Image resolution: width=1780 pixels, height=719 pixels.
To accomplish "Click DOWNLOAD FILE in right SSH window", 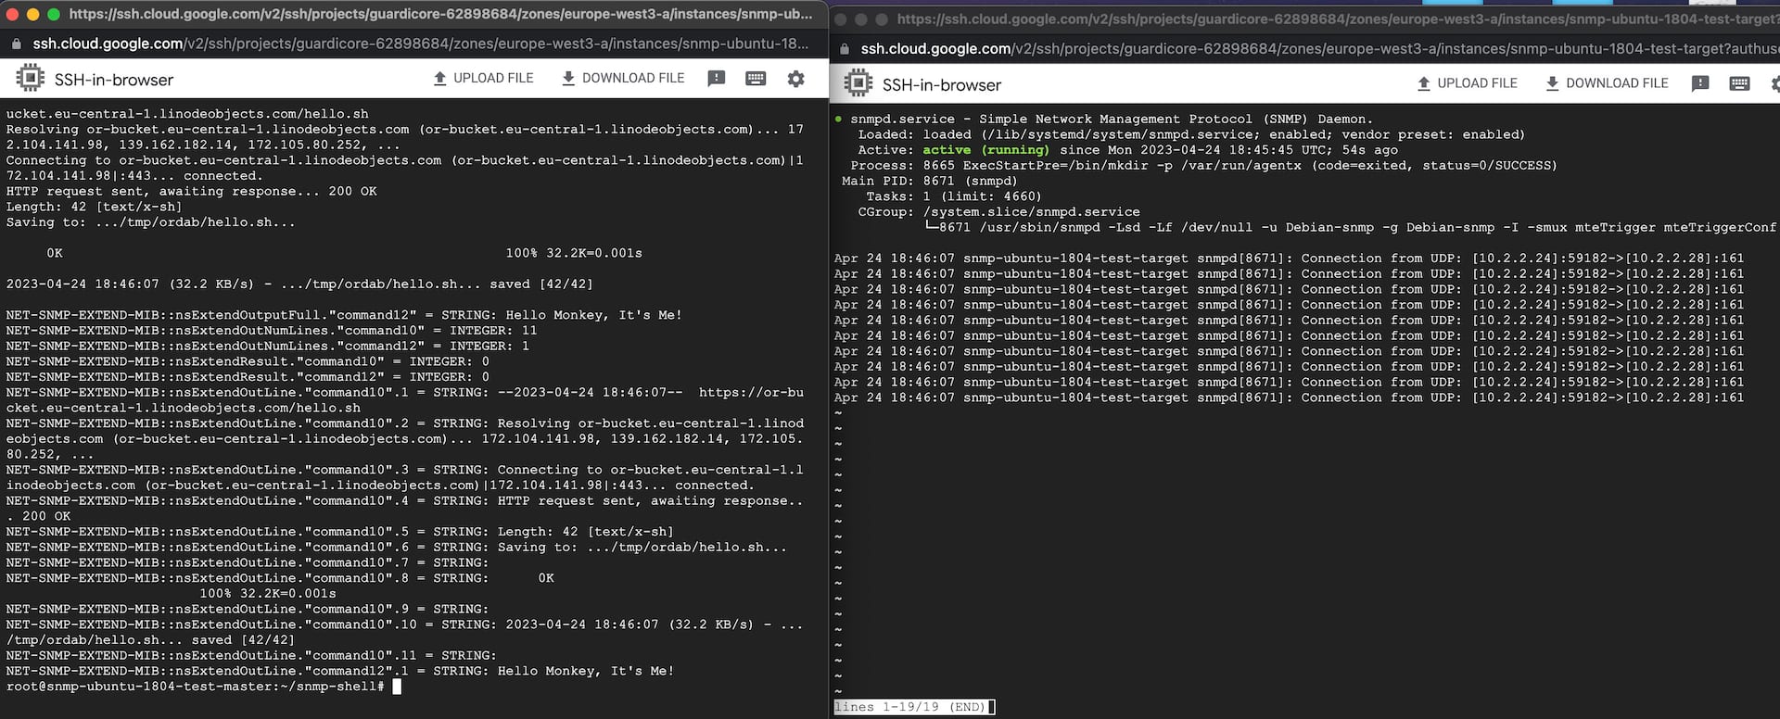I will click(1607, 83).
